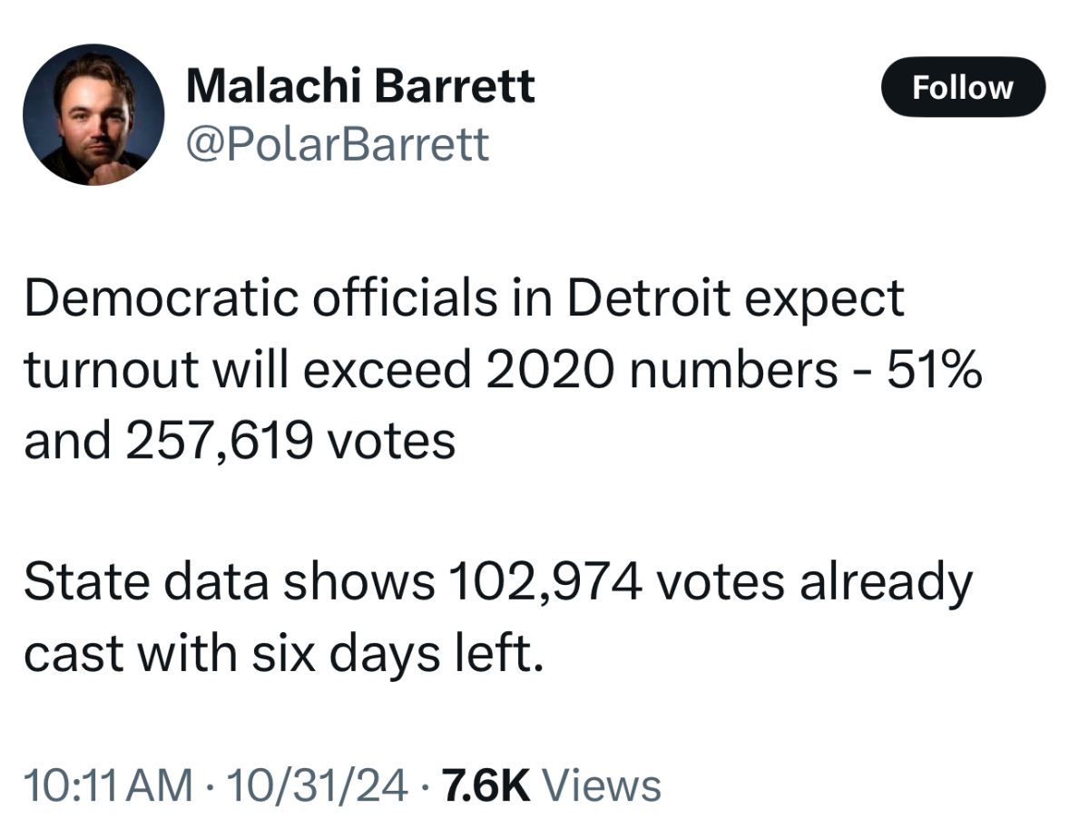This screenshot has height=828, width=1089.
Task: Click the words 'State data shows'
Action: 229,583
